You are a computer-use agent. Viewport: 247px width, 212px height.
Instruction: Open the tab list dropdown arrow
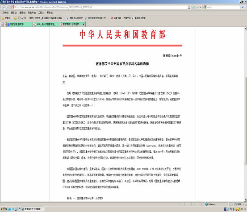coord(5,24)
